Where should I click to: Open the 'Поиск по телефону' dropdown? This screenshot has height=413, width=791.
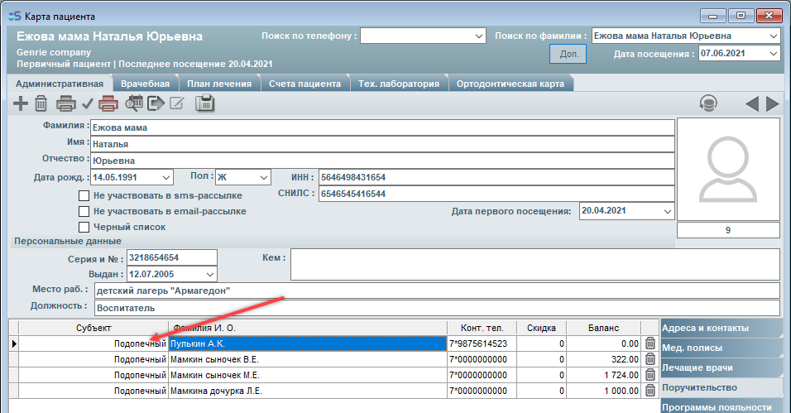point(479,36)
